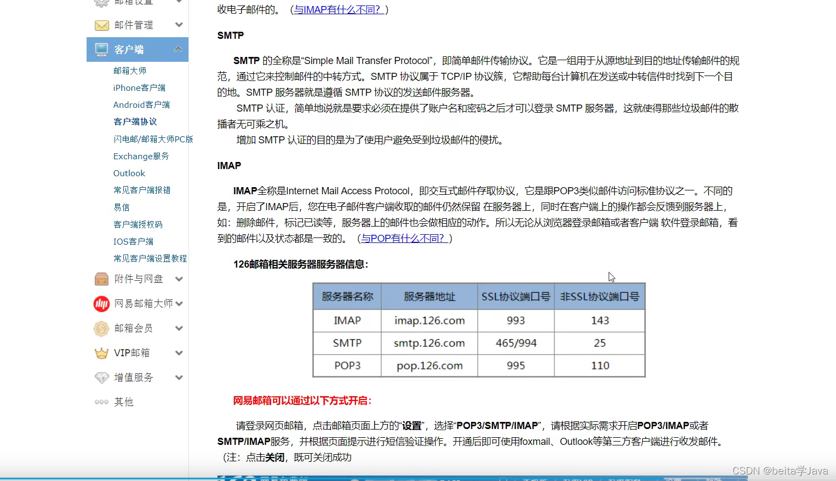
Task: Expand the VIP邮箱 chevron
Action: (179, 353)
